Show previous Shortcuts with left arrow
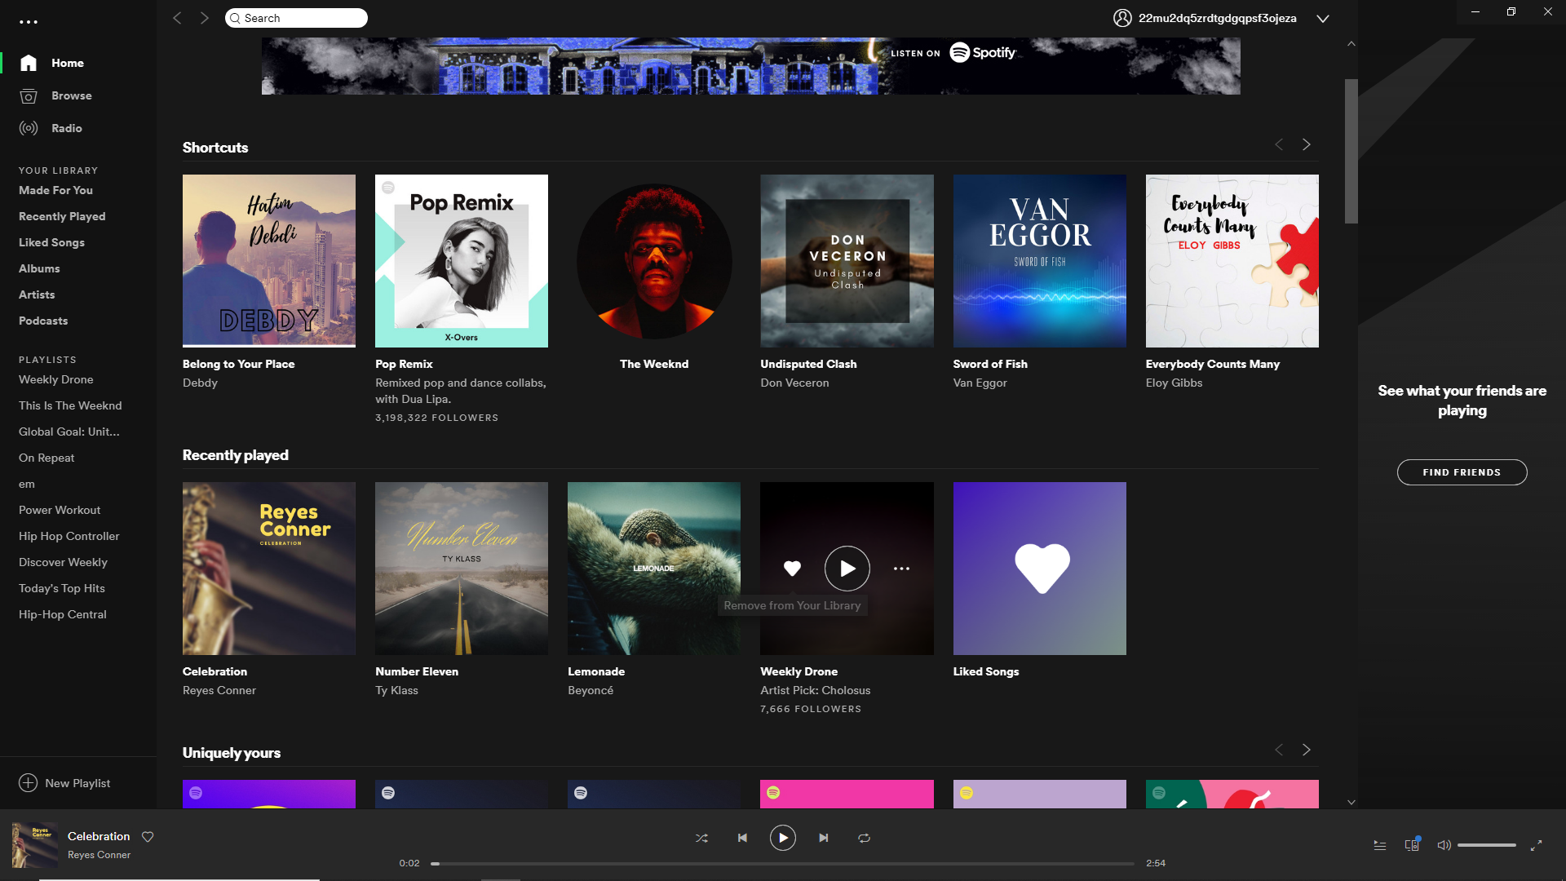 tap(1279, 144)
